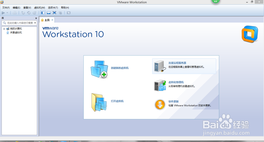Open the power options dropdown arrow beside the play icon

click(x=7, y=13)
